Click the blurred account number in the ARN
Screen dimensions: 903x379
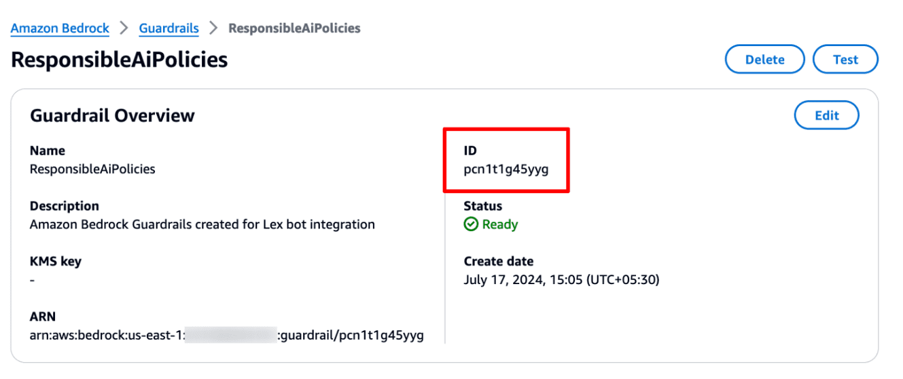point(231,335)
